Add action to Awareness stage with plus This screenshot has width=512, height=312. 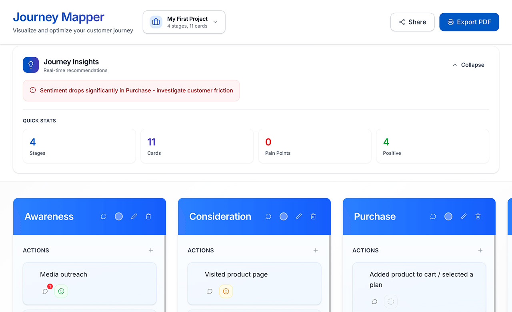coord(151,250)
